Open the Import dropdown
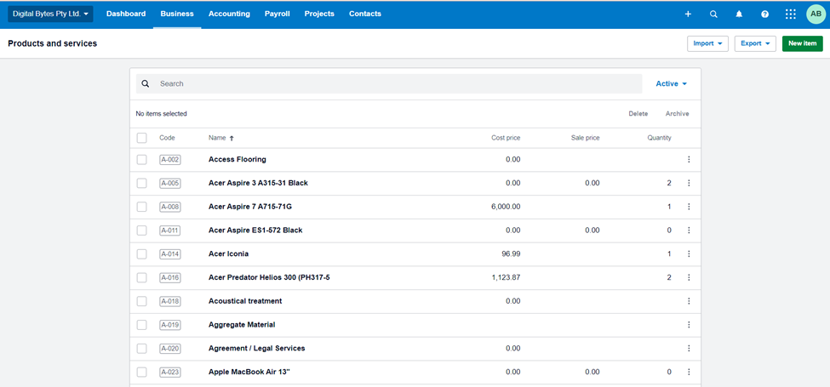The width and height of the screenshot is (830, 387). pos(707,43)
